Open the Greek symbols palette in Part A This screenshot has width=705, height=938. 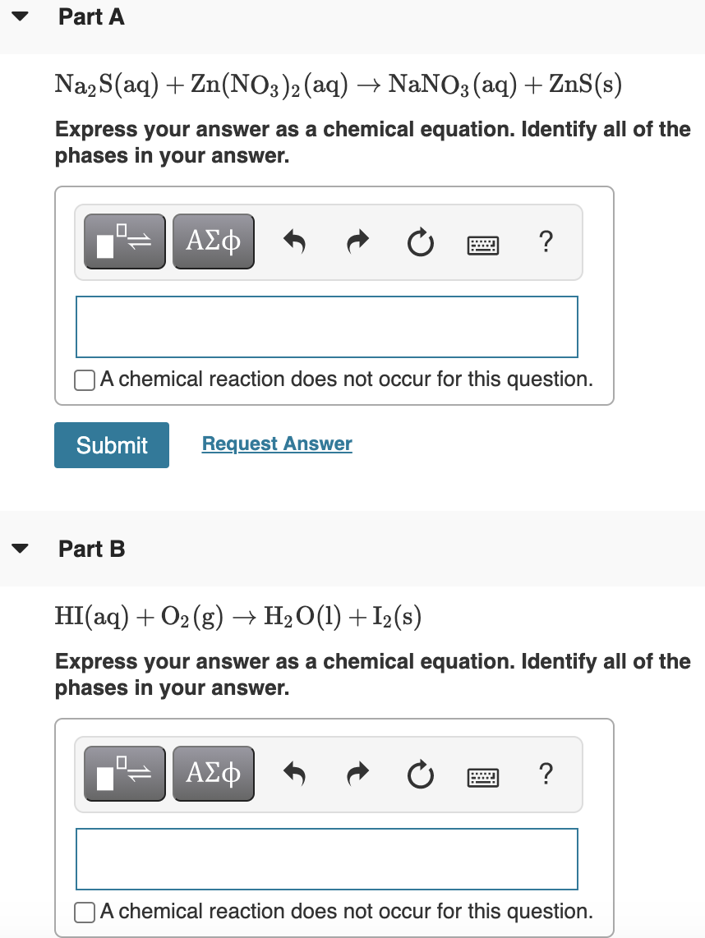coord(213,241)
